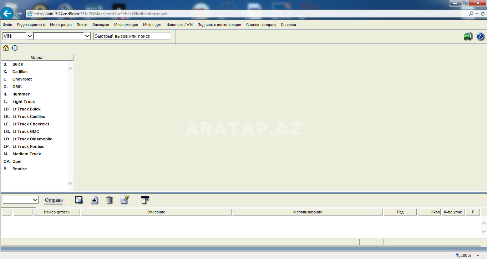Select Lt Truck Pontiac in the list
Screen dimensions: 487x259
(x=28, y=146)
